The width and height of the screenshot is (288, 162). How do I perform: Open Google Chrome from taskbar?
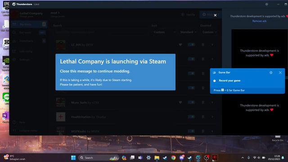pyautogui.click(x=173, y=157)
